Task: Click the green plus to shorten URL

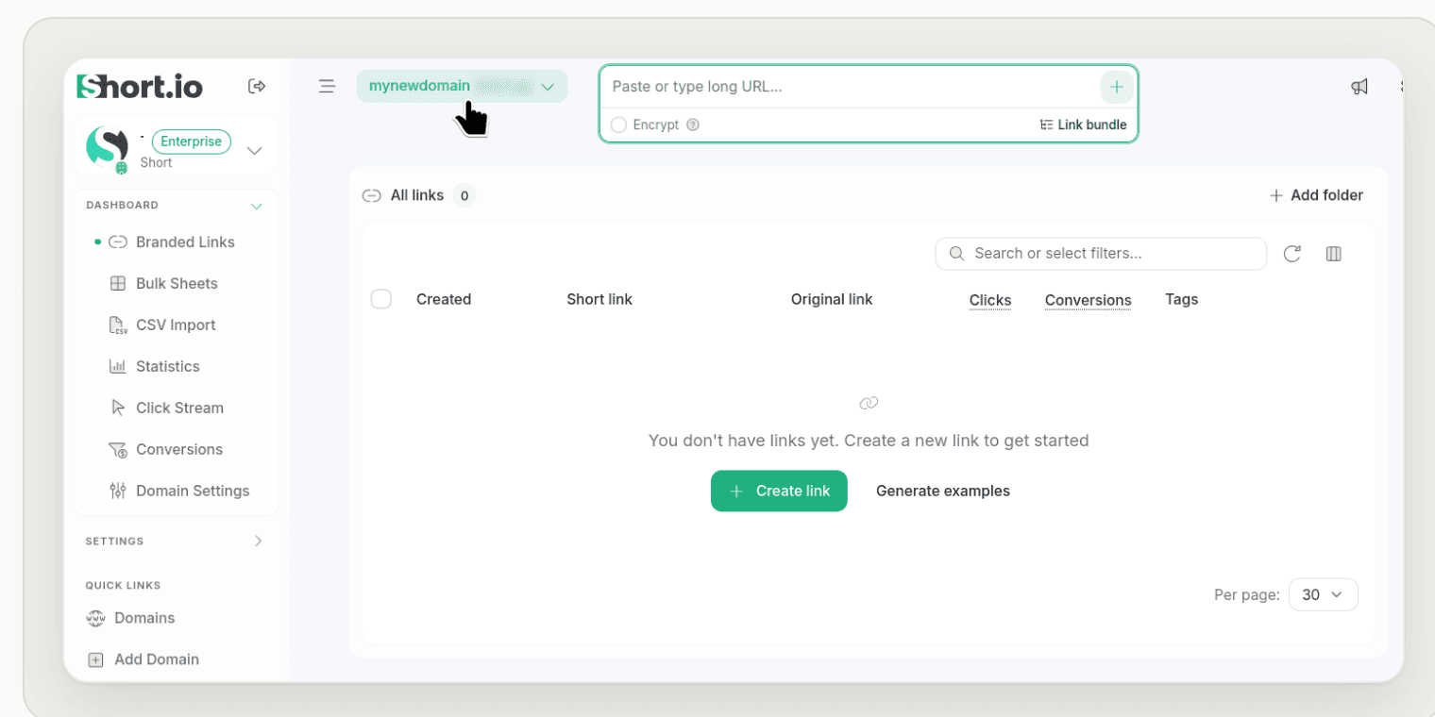Action: pyautogui.click(x=1117, y=87)
